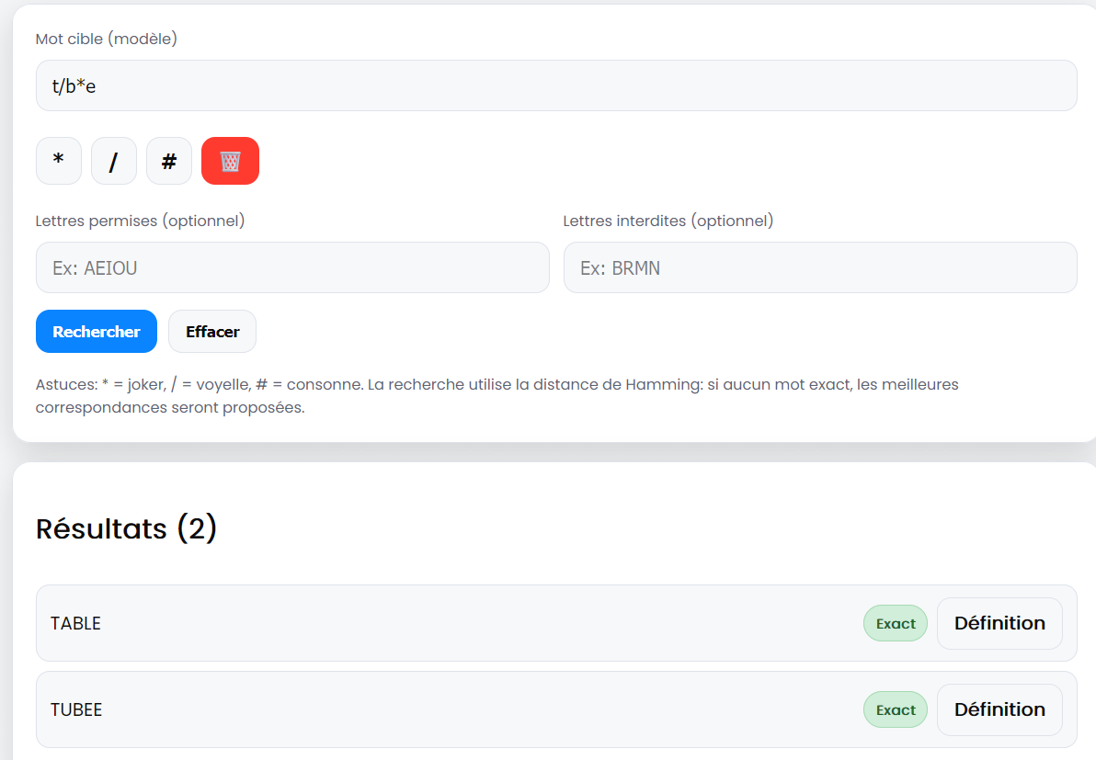Click the "Lettres permises (optionnel)" label
Image resolution: width=1096 pixels, height=760 pixels.
(140, 221)
